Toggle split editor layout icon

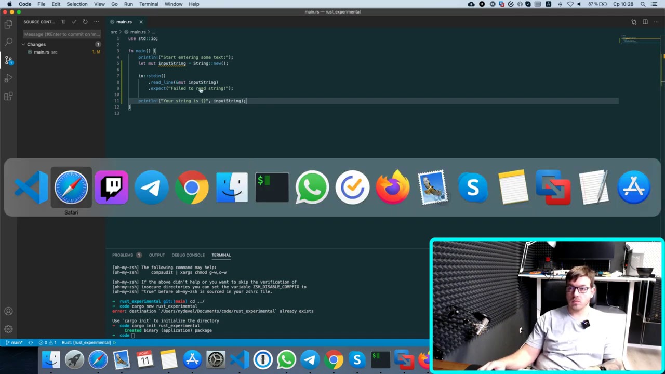coord(645,22)
